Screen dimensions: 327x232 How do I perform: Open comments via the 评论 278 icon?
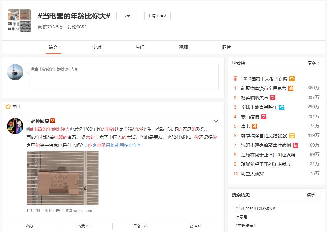tap(140, 226)
